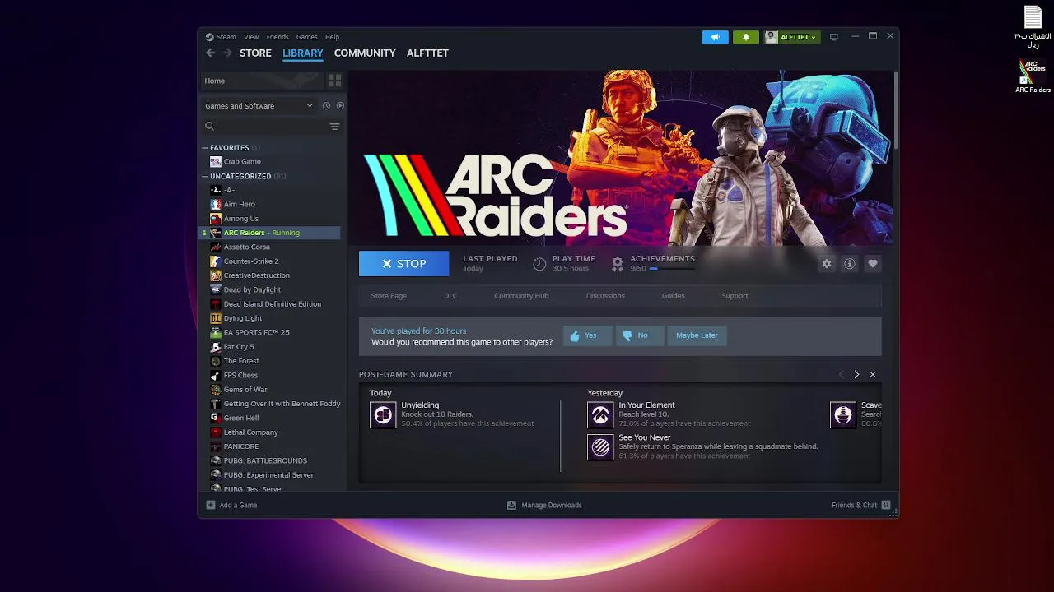
Task: Open the Guides link
Action: click(673, 296)
